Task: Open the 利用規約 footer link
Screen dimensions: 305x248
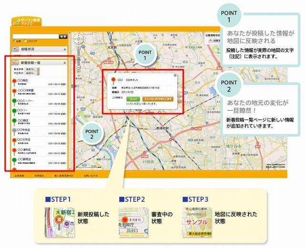Action: [x=39, y=176]
